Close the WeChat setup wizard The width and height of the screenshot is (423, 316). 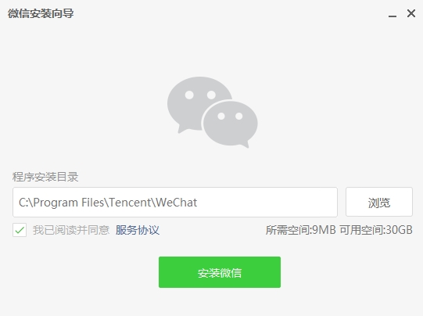point(410,13)
